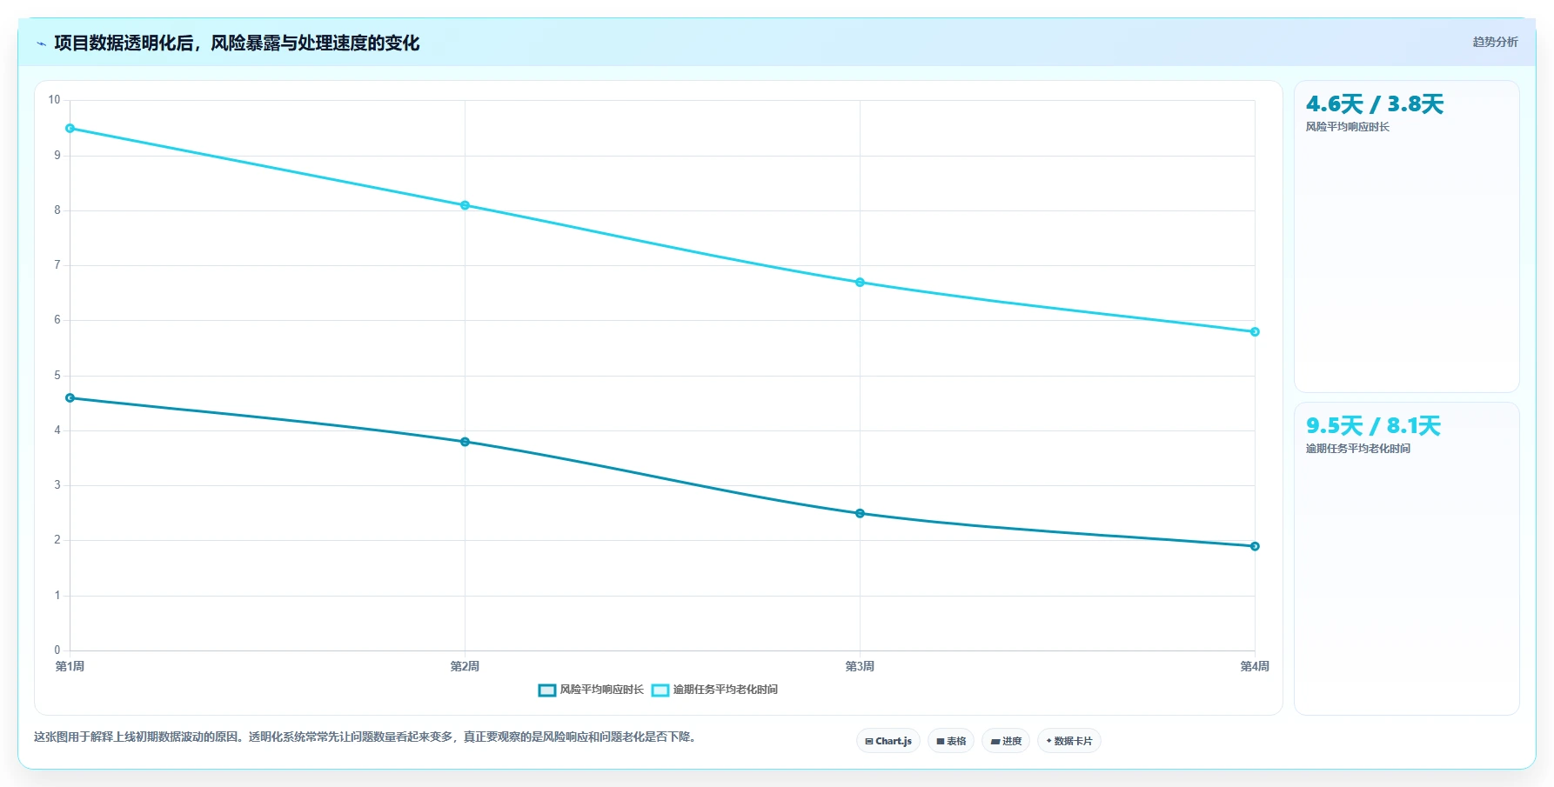Screen dimensions: 1554x787
Task: Click the explanatory note starting 这张图用于解释
Action: (366, 737)
